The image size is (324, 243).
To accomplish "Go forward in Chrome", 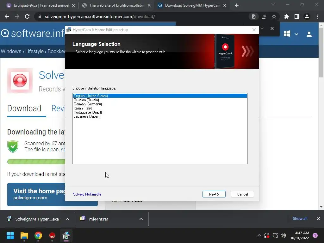I will 17,16.
